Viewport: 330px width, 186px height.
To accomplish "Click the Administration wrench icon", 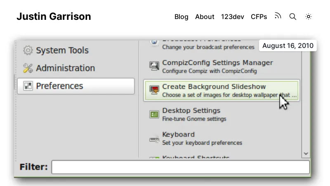I will pyautogui.click(x=28, y=68).
